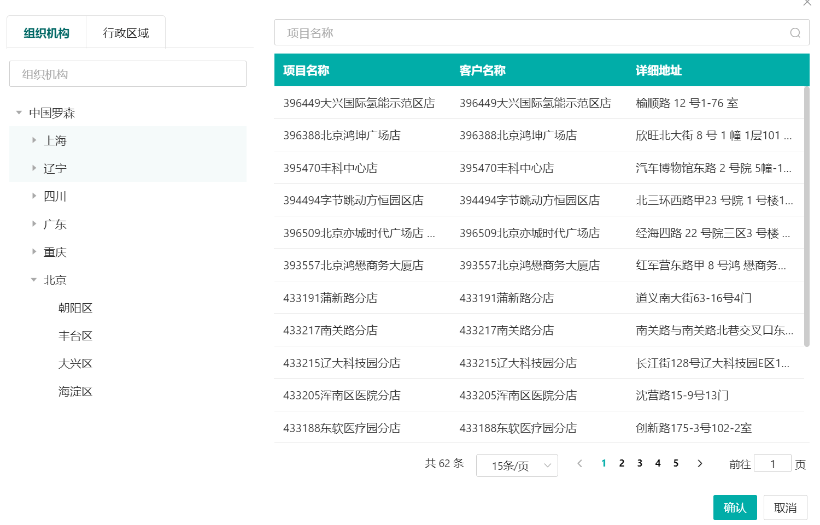
Task: Expand the 上海 tree node
Action: click(x=34, y=140)
